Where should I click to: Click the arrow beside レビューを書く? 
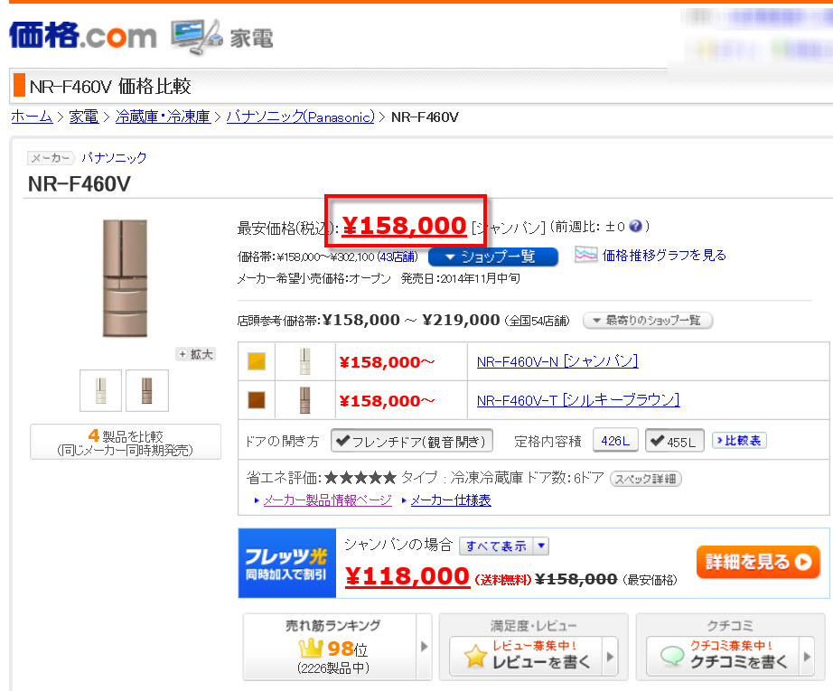point(609,657)
